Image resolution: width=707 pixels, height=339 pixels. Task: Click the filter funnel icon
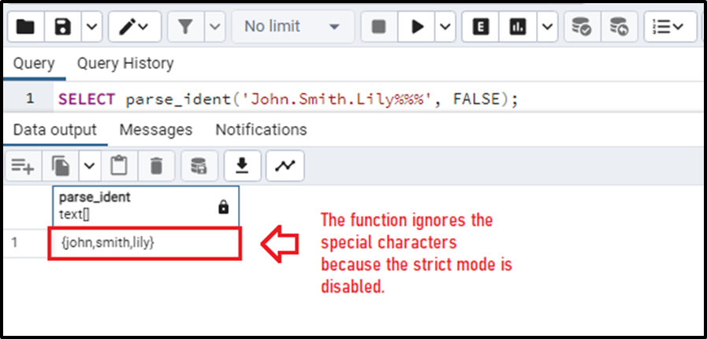[x=185, y=27]
